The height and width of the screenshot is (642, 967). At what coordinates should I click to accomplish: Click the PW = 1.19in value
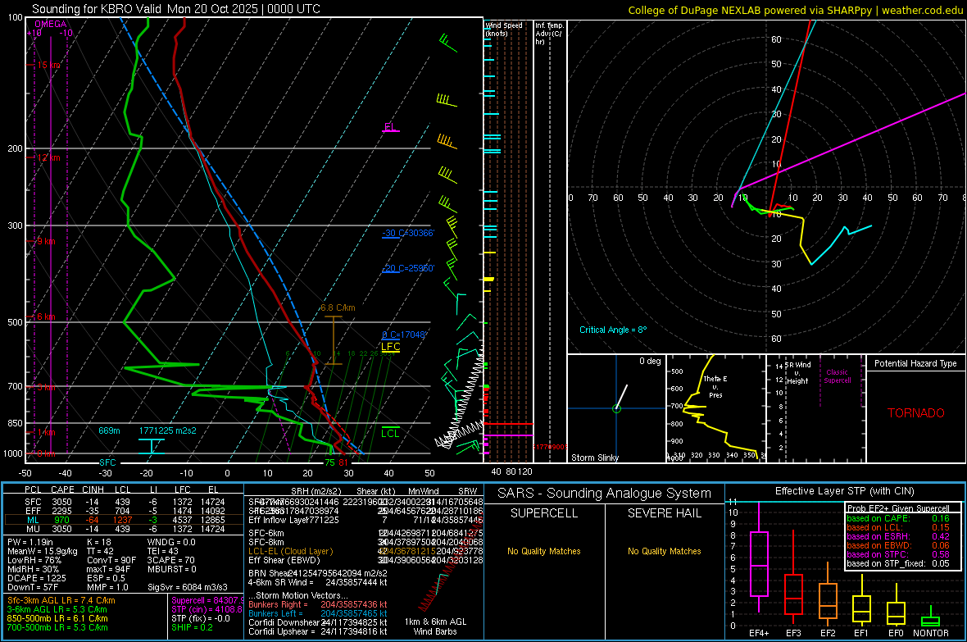pyautogui.click(x=29, y=542)
